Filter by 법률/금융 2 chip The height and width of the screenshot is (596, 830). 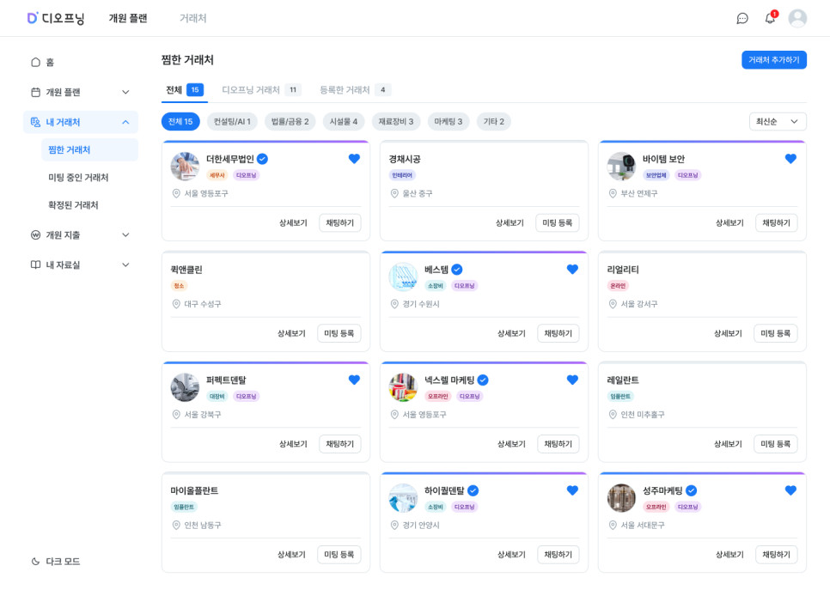290,122
